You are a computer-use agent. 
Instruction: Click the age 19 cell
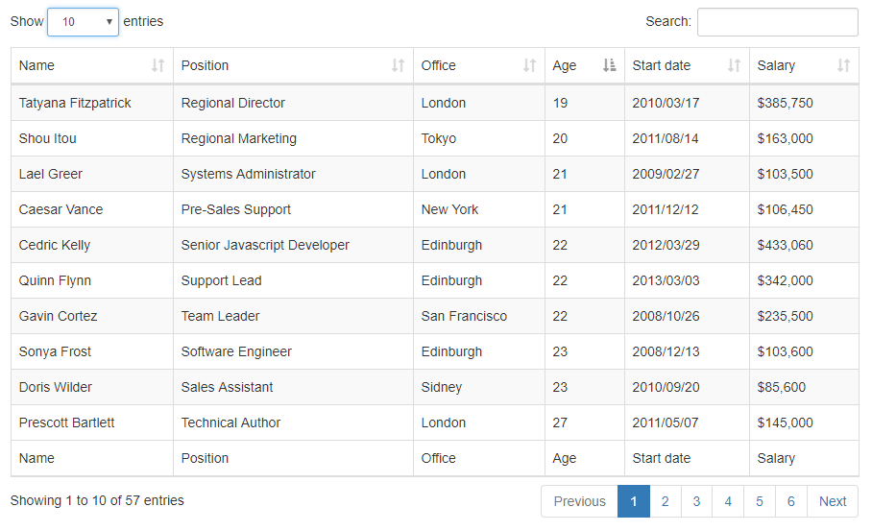[585, 103]
